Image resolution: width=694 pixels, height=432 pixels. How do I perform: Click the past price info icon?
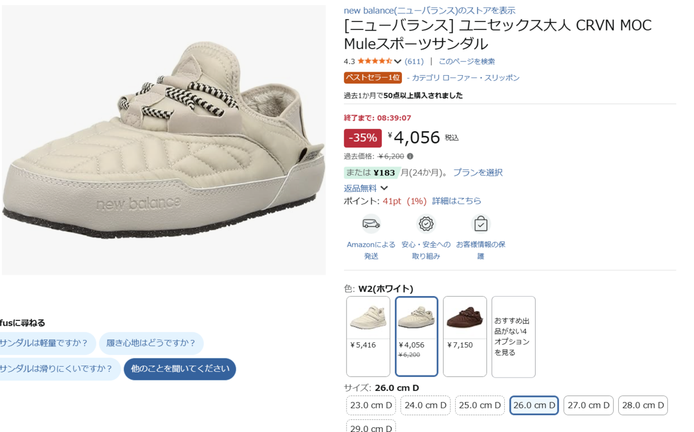[410, 156]
